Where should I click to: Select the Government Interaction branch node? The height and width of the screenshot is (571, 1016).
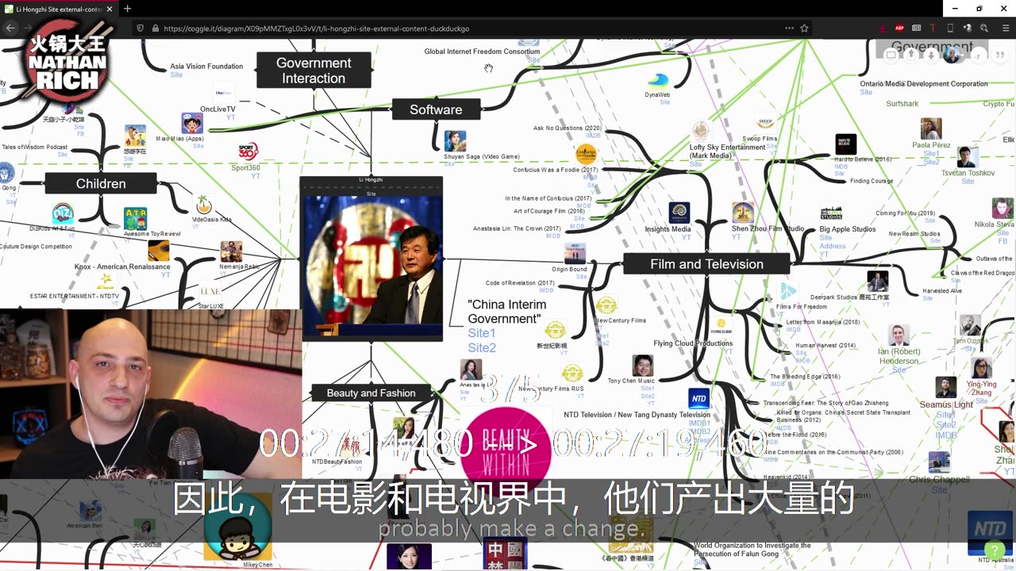pos(314,71)
